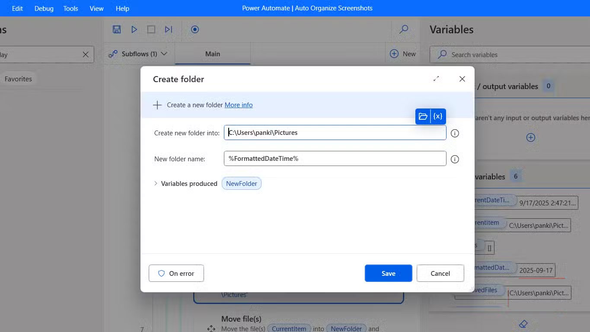Viewport: 590px width, 332px height.
Task: Show info for Create new folder into
Action: click(455, 133)
